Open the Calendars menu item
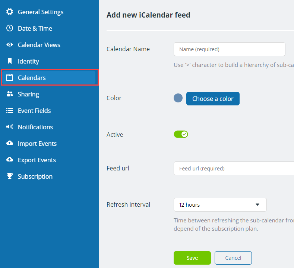This screenshot has height=268, width=294. [49, 77]
